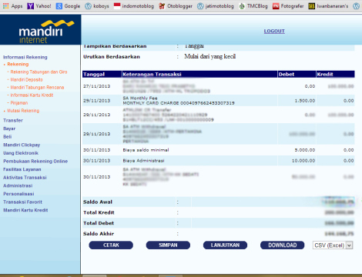Open Mandiri Deposito link
The image size is (362, 277).
26,79
